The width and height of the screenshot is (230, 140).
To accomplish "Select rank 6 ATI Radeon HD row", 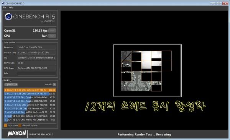I will [x=30, y=109].
